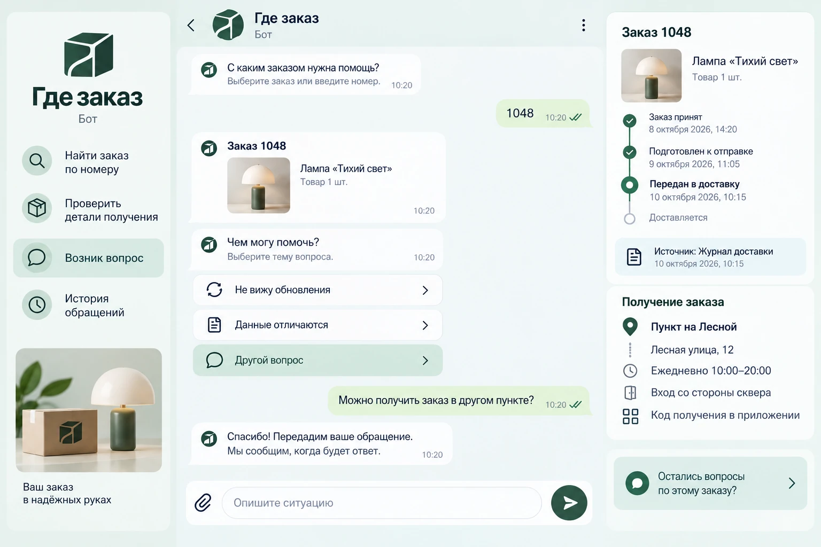821x547 pixels.
Task: Open the lamp thumbnail in the Заказ 1048 panel
Action: click(651, 75)
